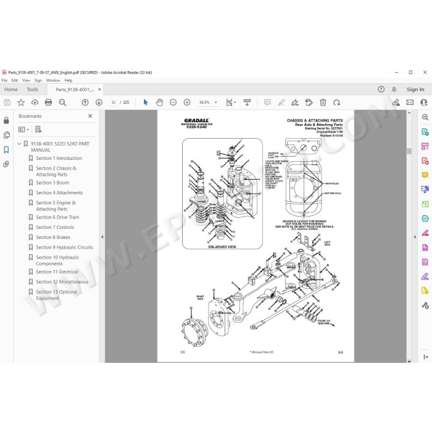Collapse the right tools pane arrow
This screenshot has width=432, height=432.
pyautogui.click(x=415, y=236)
